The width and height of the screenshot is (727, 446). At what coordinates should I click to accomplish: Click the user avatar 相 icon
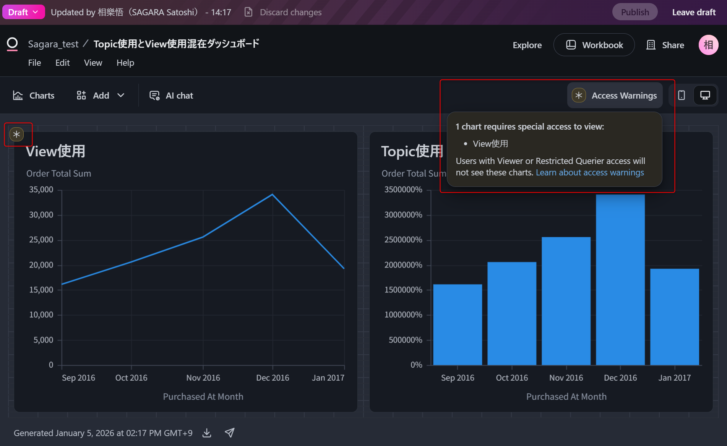coord(708,45)
